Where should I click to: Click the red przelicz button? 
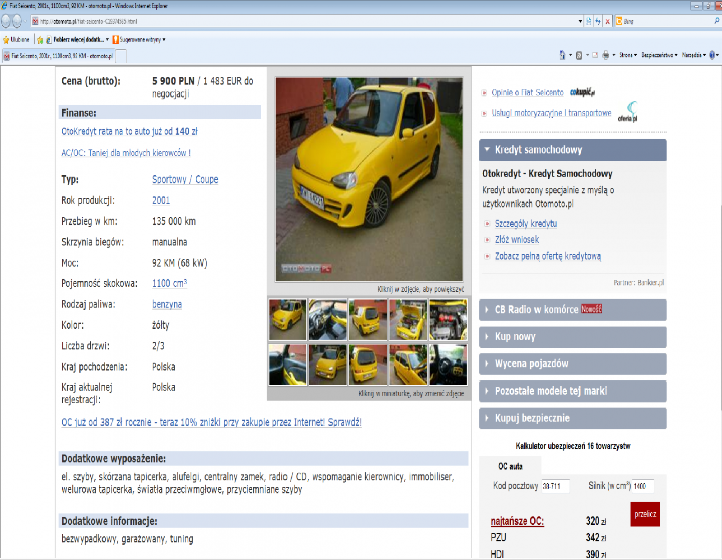coord(645,514)
